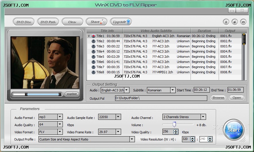Click the Video Audio Subtitle column header
254x152 pixels.
coord(157,31)
